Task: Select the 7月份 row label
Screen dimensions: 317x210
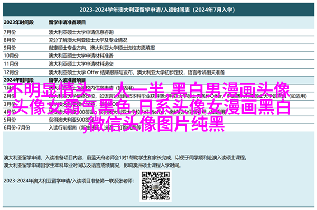Action: point(10,32)
